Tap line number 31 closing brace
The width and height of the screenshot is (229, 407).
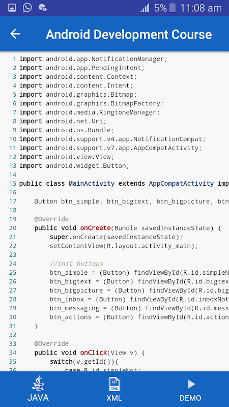click(36, 326)
